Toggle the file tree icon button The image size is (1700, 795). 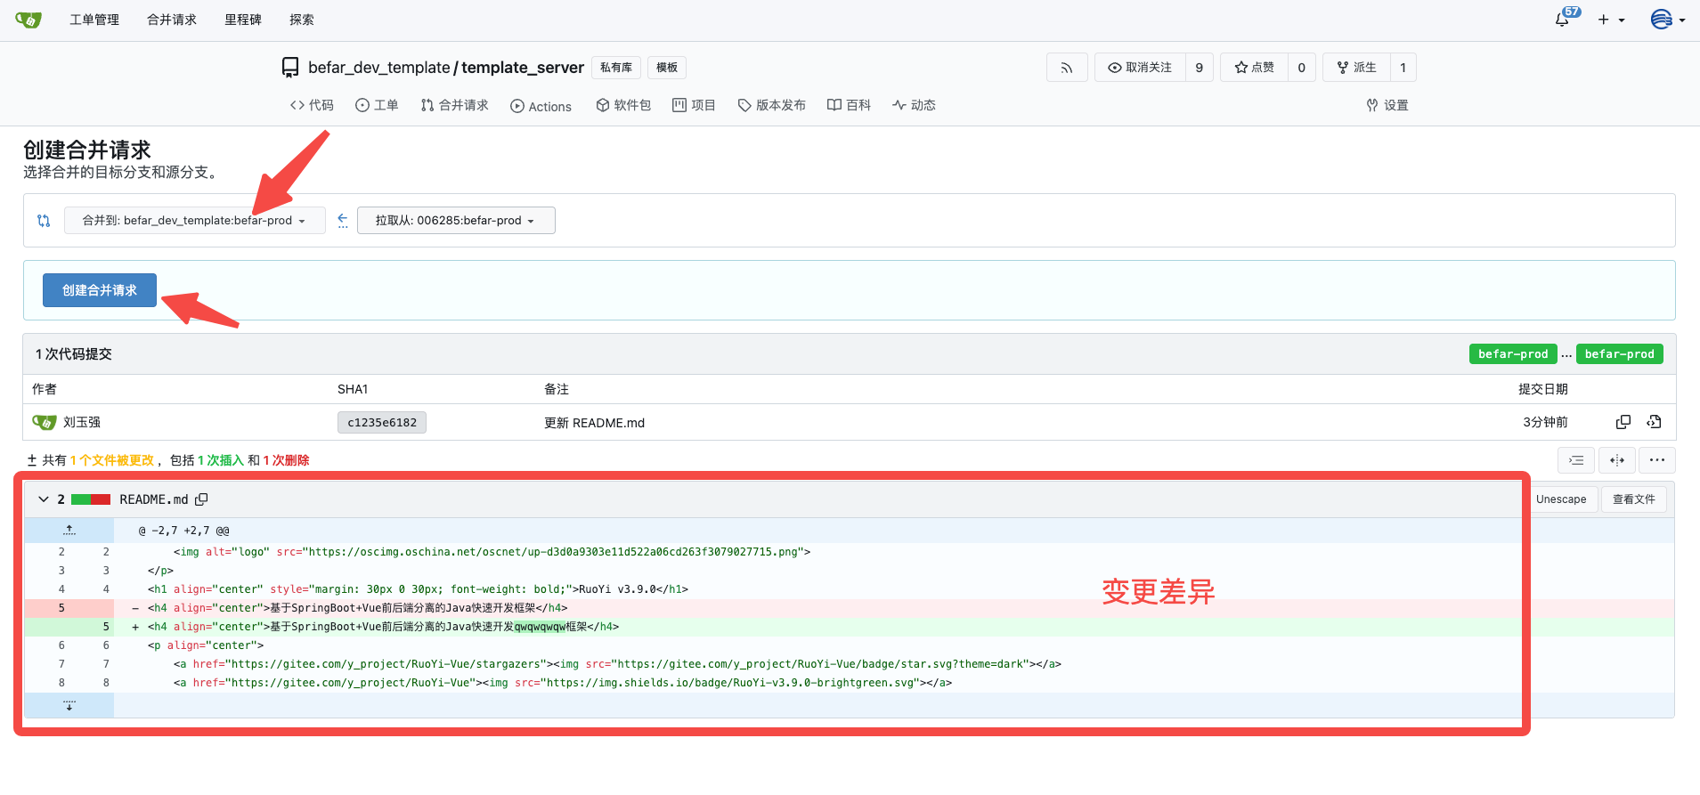pos(1575,460)
